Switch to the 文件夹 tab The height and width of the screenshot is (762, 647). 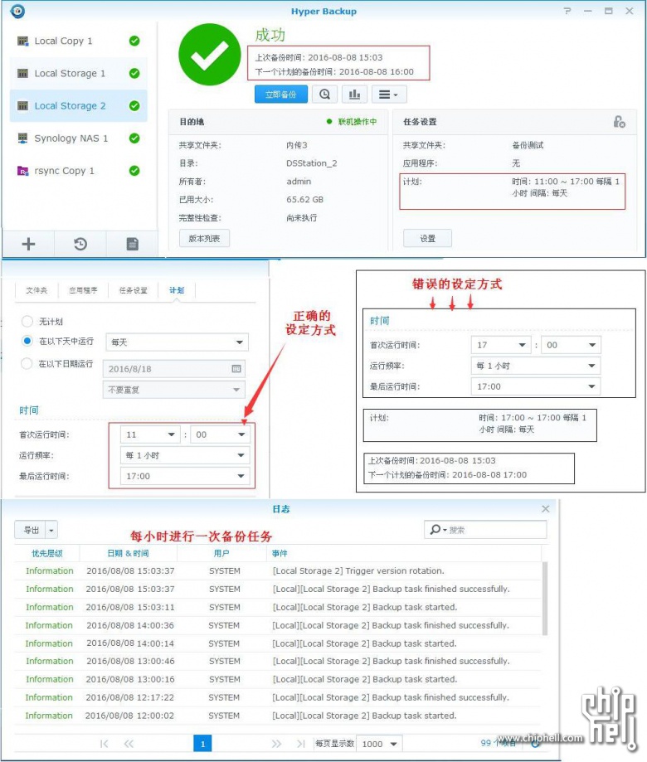36,290
